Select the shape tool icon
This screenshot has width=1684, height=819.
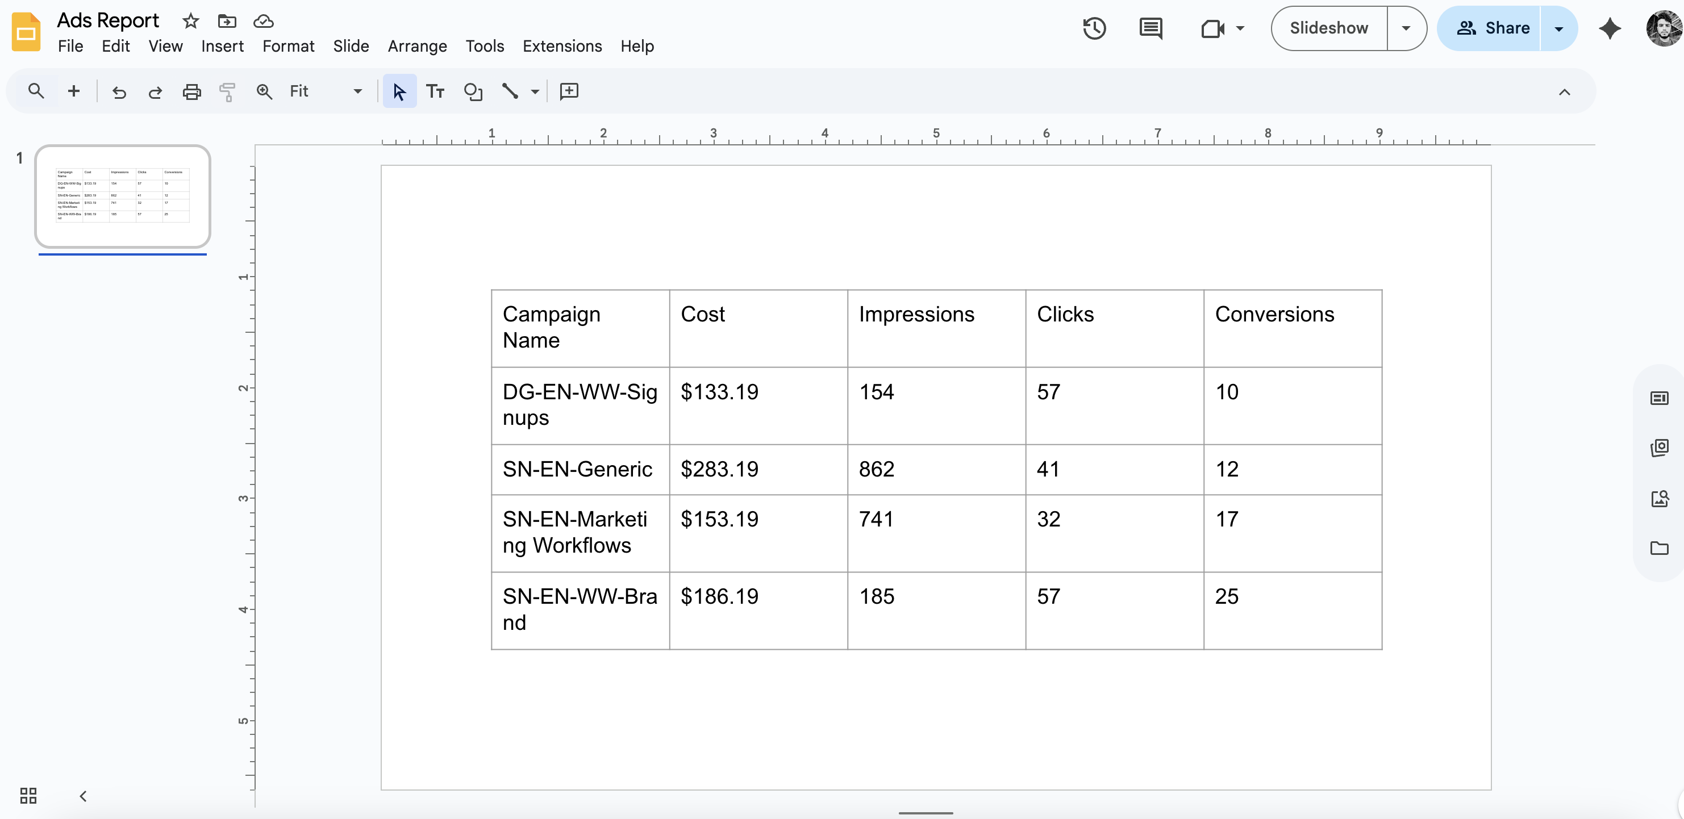point(473,91)
